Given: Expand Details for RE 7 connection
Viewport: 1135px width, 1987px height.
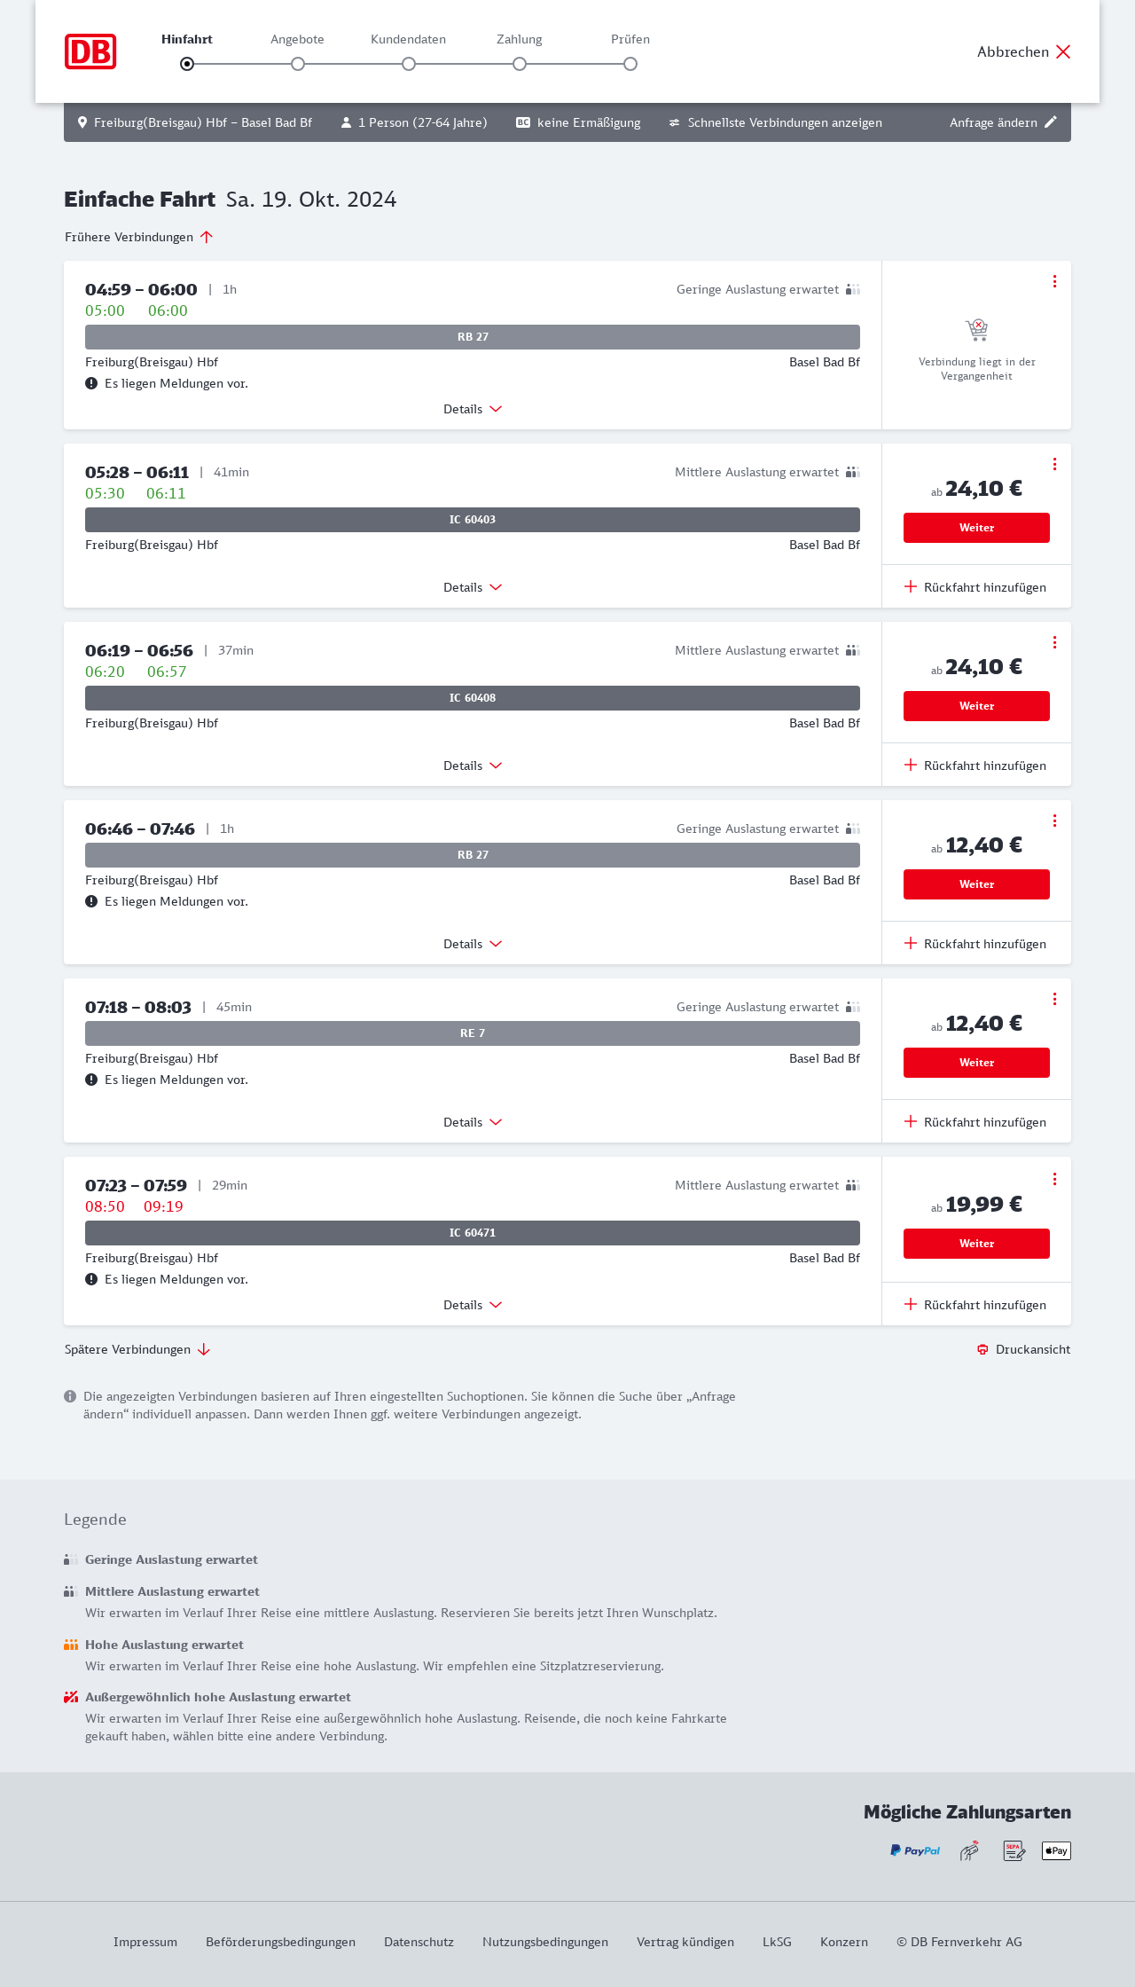Looking at the screenshot, I should point(472,1122).
